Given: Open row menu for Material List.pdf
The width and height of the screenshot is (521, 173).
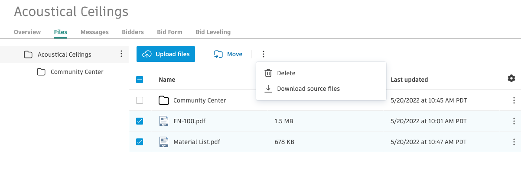Looking at the screenshot, I should (x=514, y=142).
